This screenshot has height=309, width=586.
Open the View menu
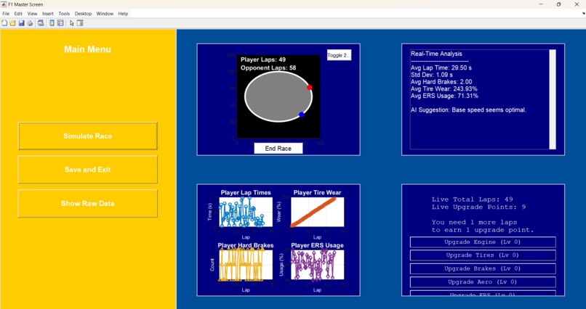click(32, 13)
